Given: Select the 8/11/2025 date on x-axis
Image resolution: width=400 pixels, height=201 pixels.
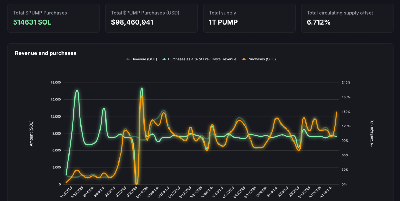Looking at the screenshot, I should (x=143, y=192).
